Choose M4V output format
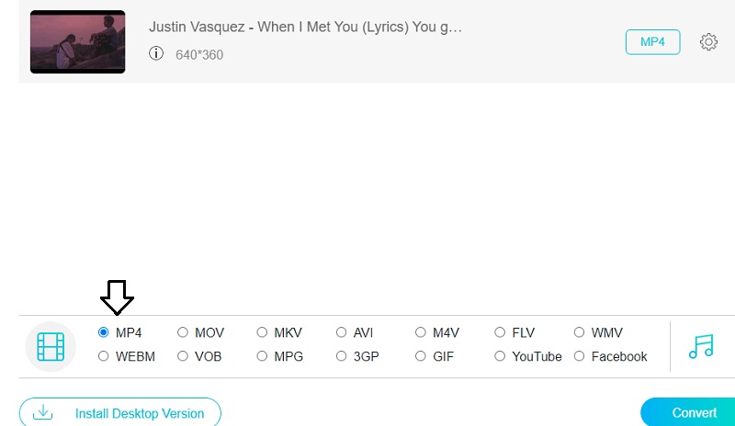 [421, 332]
